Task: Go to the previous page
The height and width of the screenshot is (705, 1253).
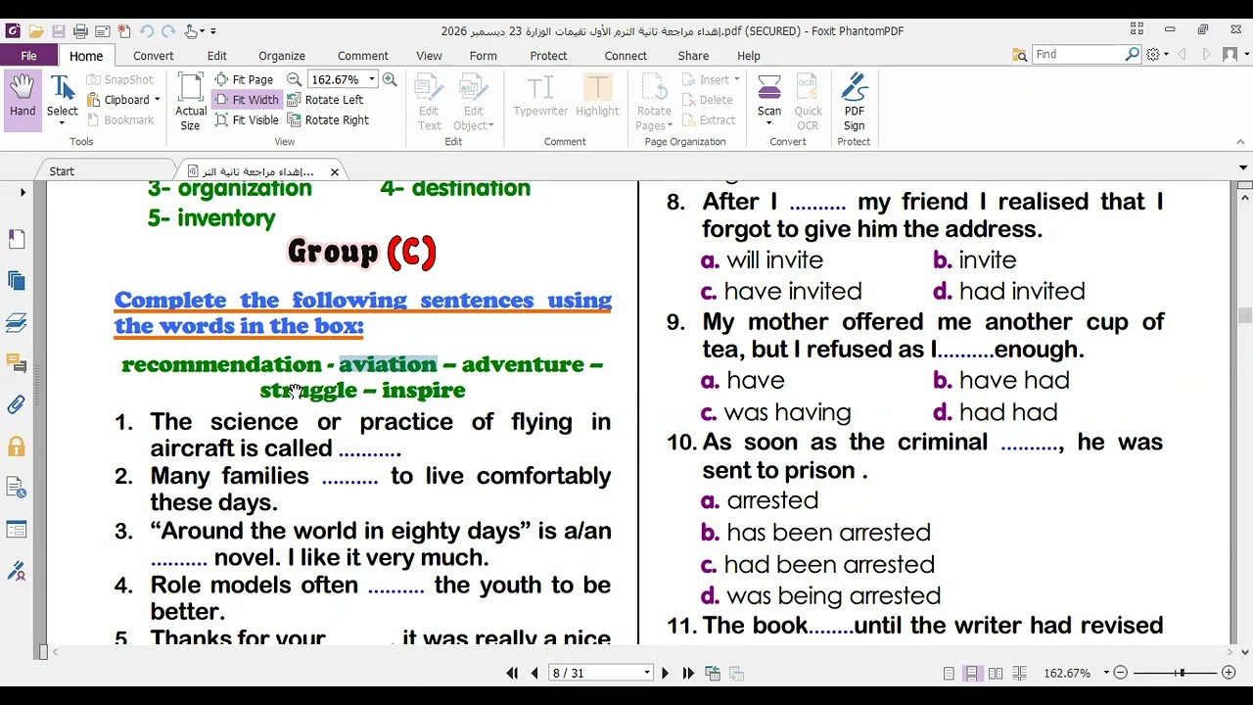Action: point(534,673)
